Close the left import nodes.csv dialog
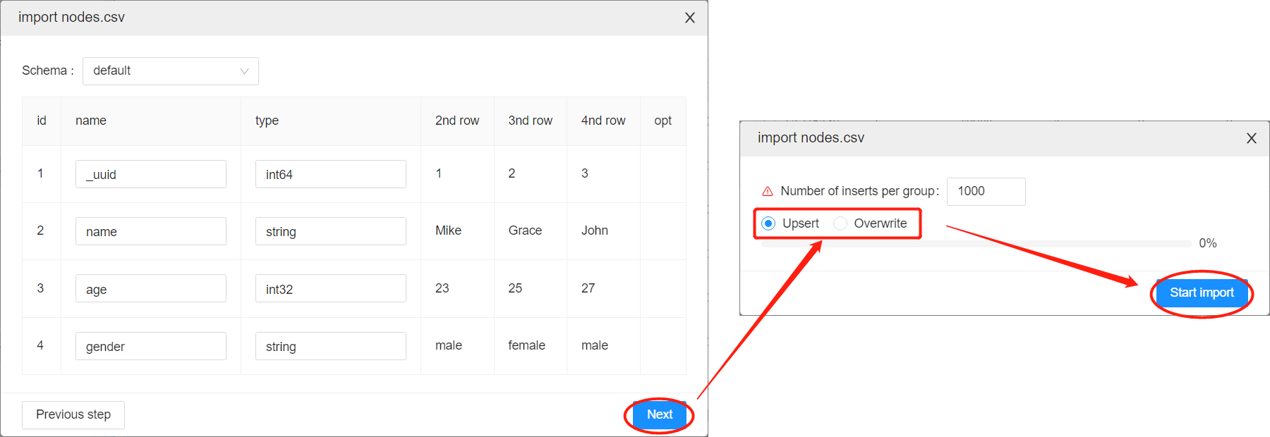This screenshot has width=1270, height=437. [x=690, y=18]
